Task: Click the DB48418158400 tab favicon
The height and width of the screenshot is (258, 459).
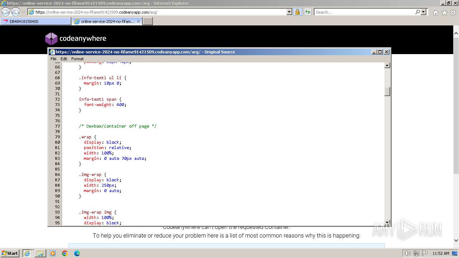Action: click(x=5, y=21)
